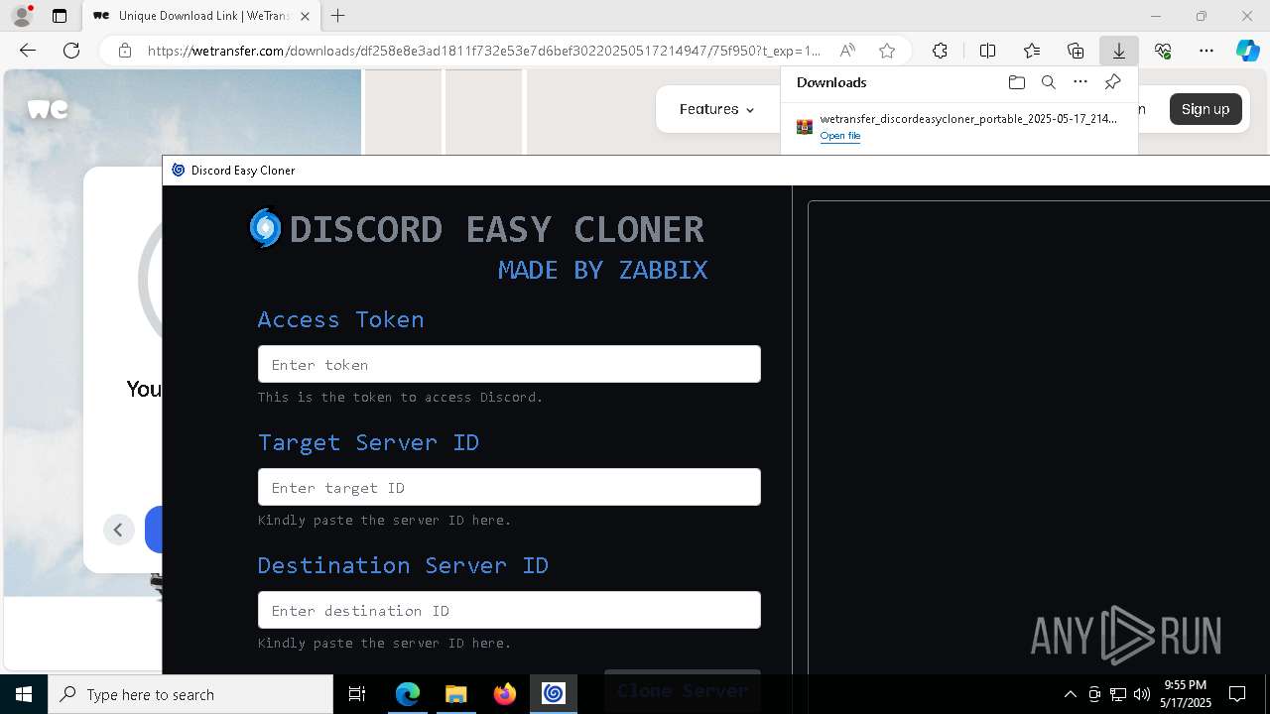
Task: Open the volume control speaker icon
Action: tap(1142, 694)
